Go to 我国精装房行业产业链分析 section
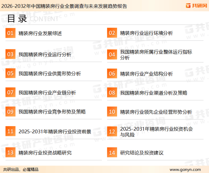This screenshot has height=173, width=209. 47,93
